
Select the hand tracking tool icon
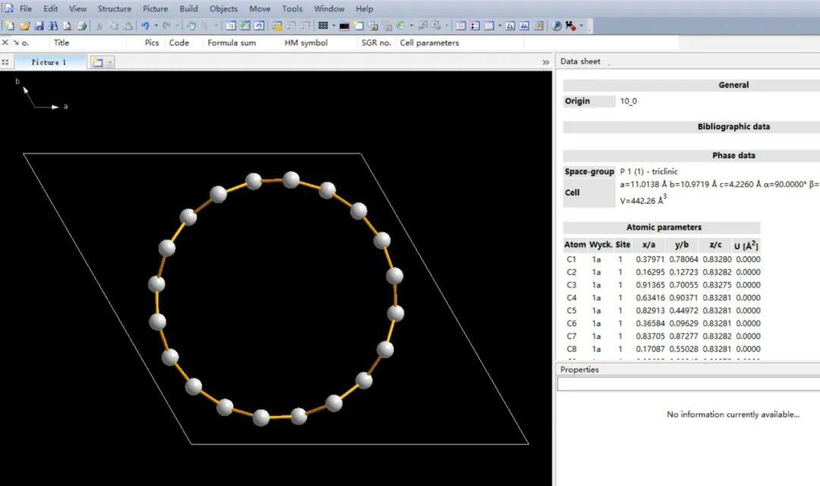191,26
